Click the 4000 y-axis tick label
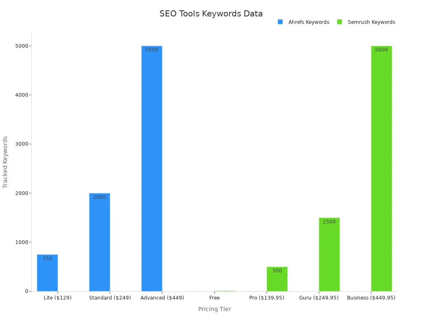Viewport: 422px width, 316px height. pos(22,95)
